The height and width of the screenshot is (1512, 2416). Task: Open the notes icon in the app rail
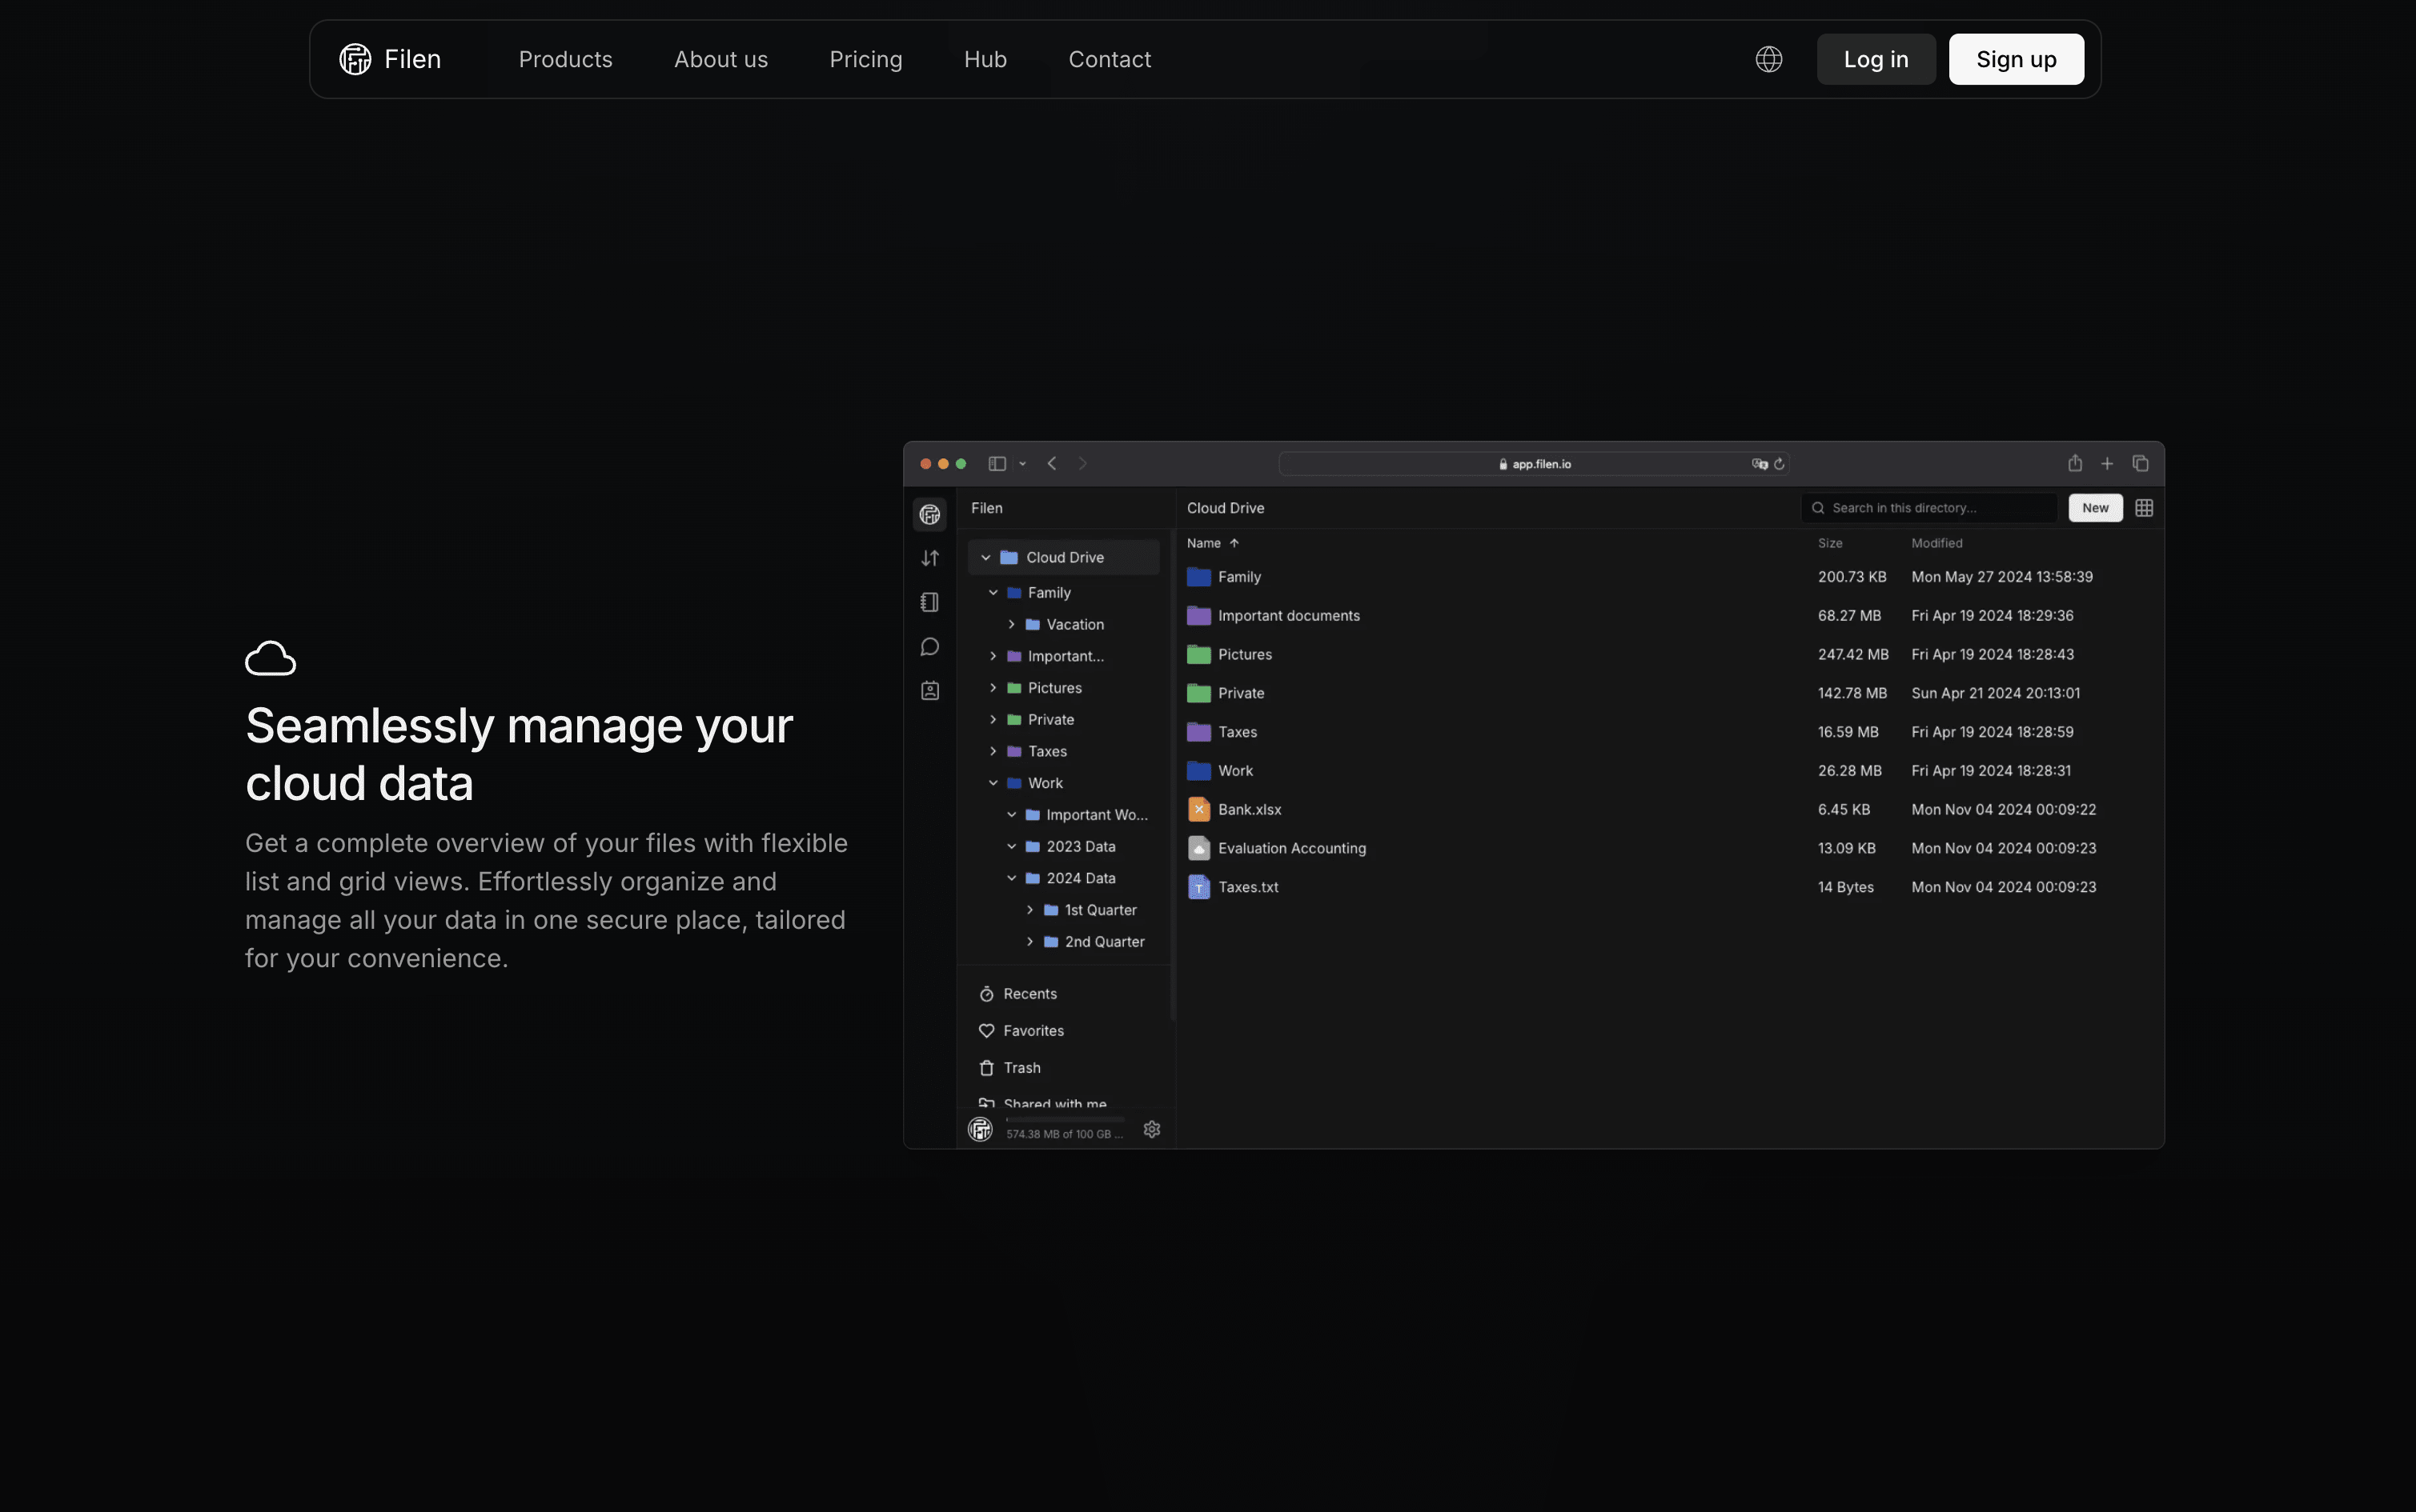[929, 602]
